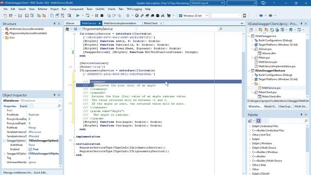Open the Refactor menu
Image resolution: width=311 pixels, height=175 pixels.
tap(42, 9)
